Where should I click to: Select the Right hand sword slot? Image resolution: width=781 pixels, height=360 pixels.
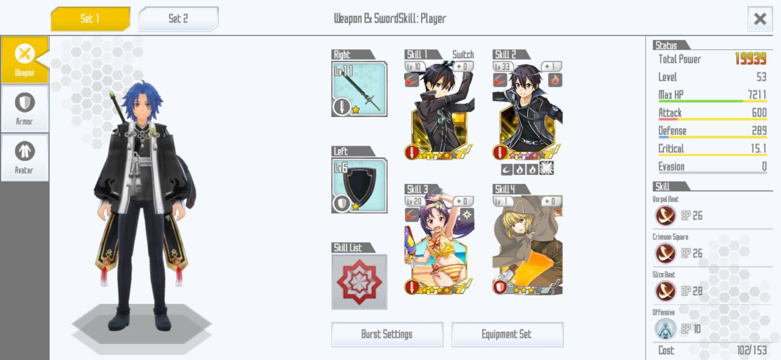pos(359,89)
